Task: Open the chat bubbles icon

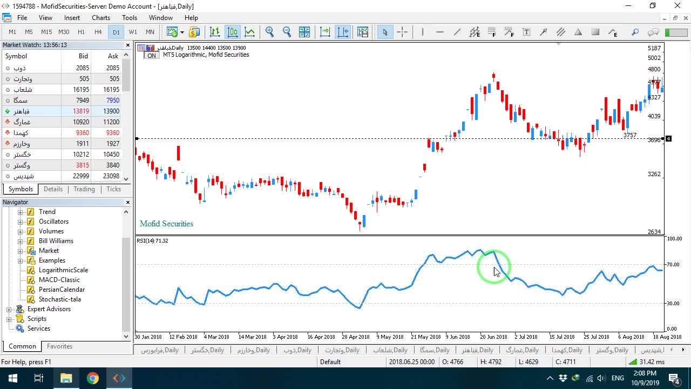Action: tap(653, 32)
